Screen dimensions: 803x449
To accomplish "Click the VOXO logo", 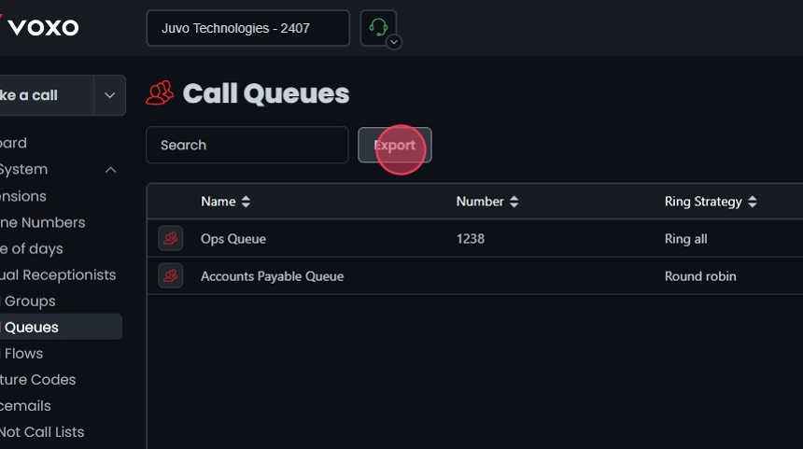I will (41, 27).
